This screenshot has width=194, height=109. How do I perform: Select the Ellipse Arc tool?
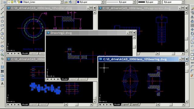coord(2,51)
